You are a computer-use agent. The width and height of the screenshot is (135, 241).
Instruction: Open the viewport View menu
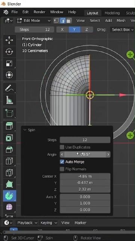point(81,21)
